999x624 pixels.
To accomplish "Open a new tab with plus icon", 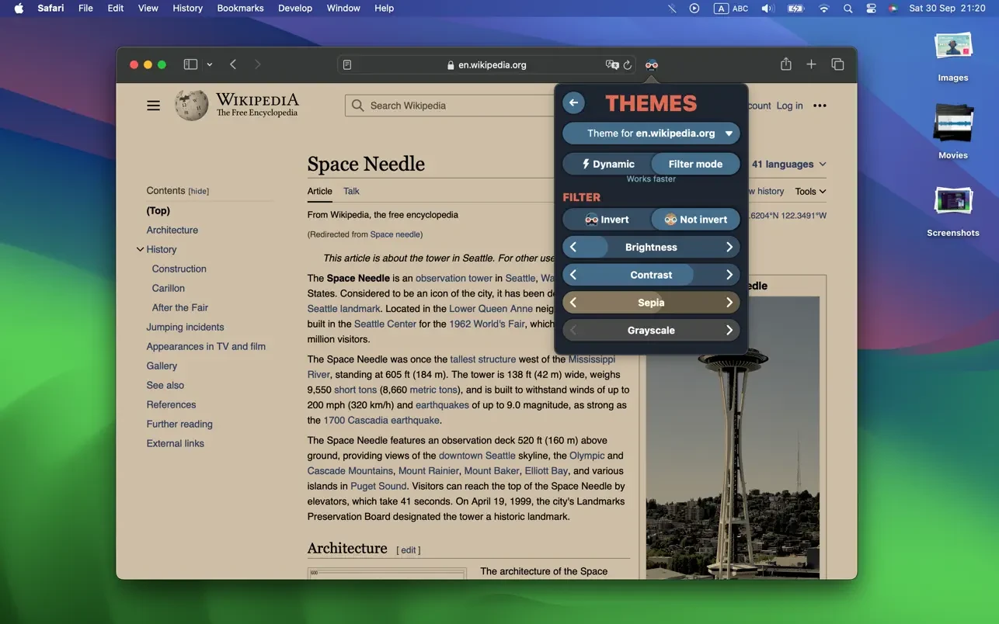I will 811,64.
